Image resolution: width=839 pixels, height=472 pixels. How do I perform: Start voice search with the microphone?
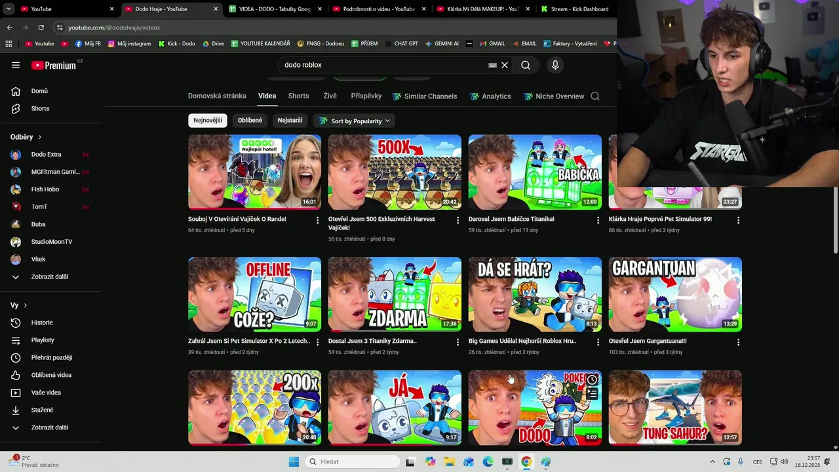[x=555, y=65]
